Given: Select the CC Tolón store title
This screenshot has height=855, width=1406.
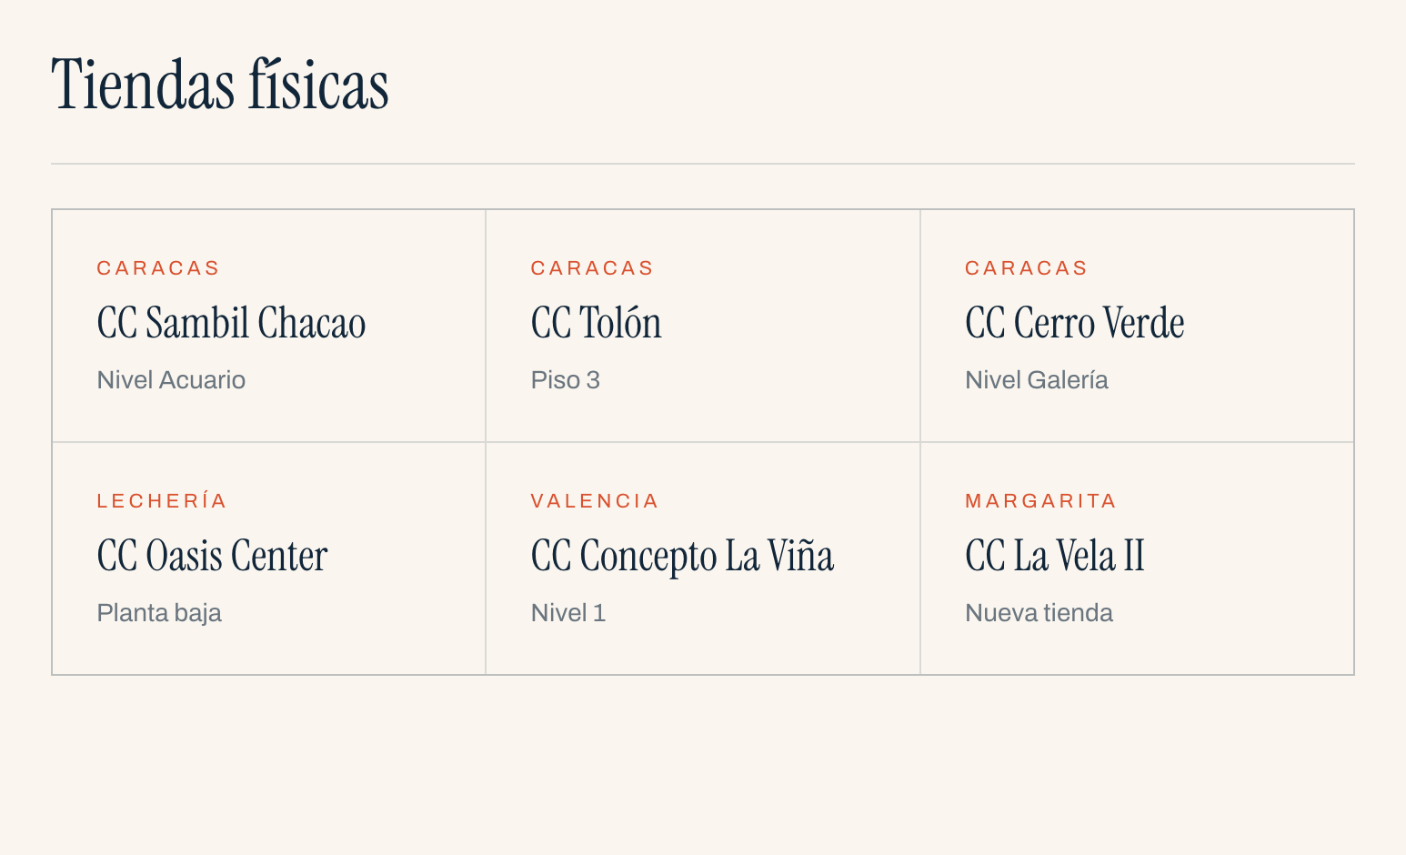Looking at the screenshot, I should tap(597, 324).
